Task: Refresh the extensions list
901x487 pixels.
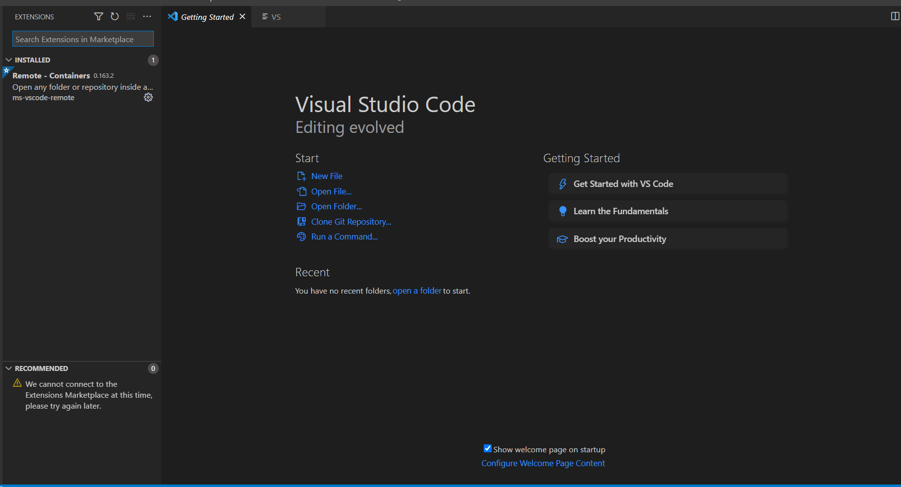Action: pos(115,16)
